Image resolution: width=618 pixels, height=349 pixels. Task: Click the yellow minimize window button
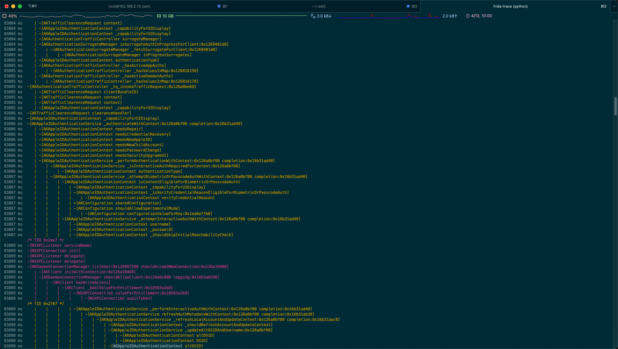click(x=13, y=6)
